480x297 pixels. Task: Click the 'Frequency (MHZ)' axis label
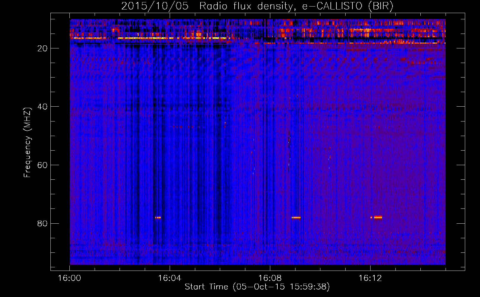point(27,143)
